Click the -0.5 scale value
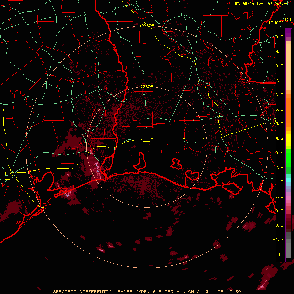294x294 pixels. coord(278,225)
